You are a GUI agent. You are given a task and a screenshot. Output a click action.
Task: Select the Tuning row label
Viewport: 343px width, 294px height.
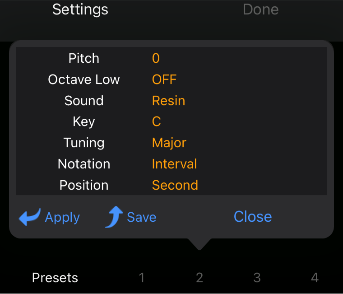(84, 143)
